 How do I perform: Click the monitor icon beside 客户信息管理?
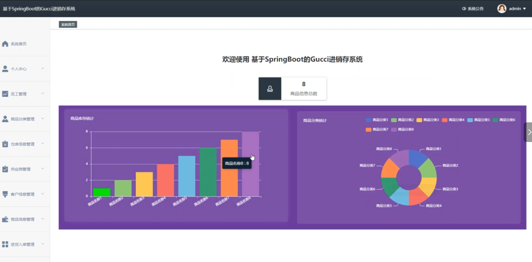point(5,194)
